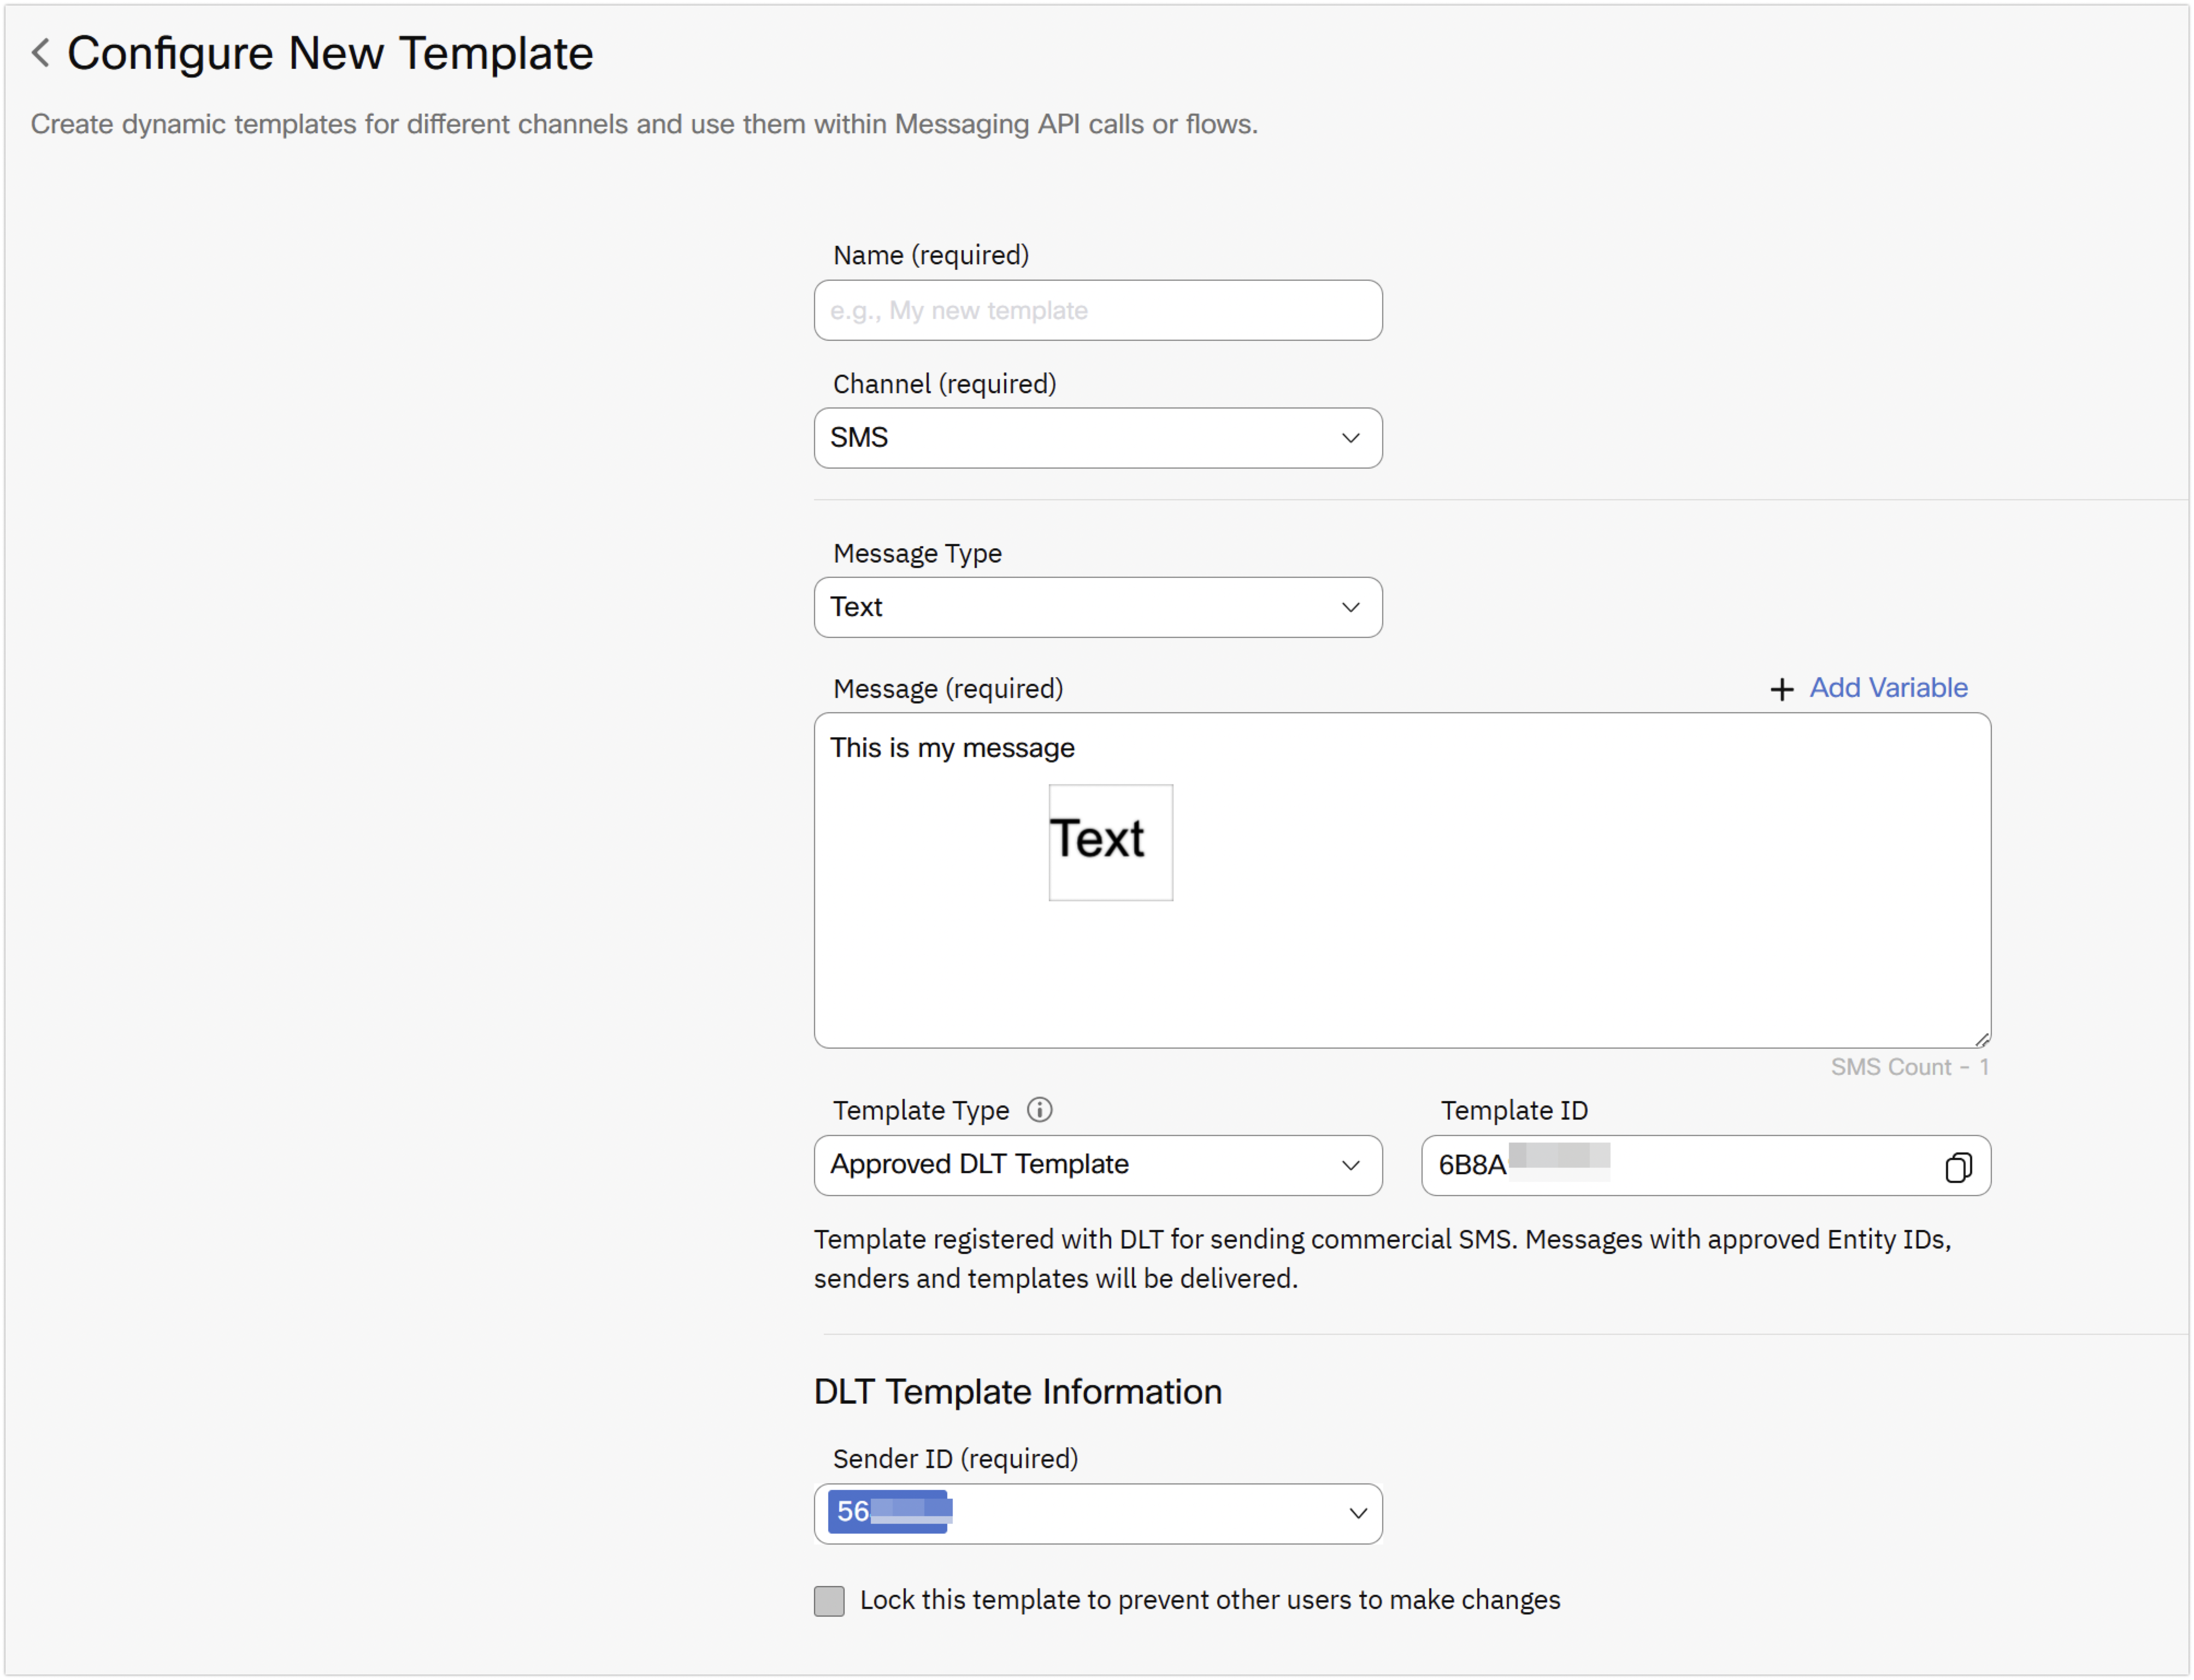Viewport: 2194px width, 1680px height.
Task: Open the Channel dropdown showing SMS
Action: click(1098, 438)
